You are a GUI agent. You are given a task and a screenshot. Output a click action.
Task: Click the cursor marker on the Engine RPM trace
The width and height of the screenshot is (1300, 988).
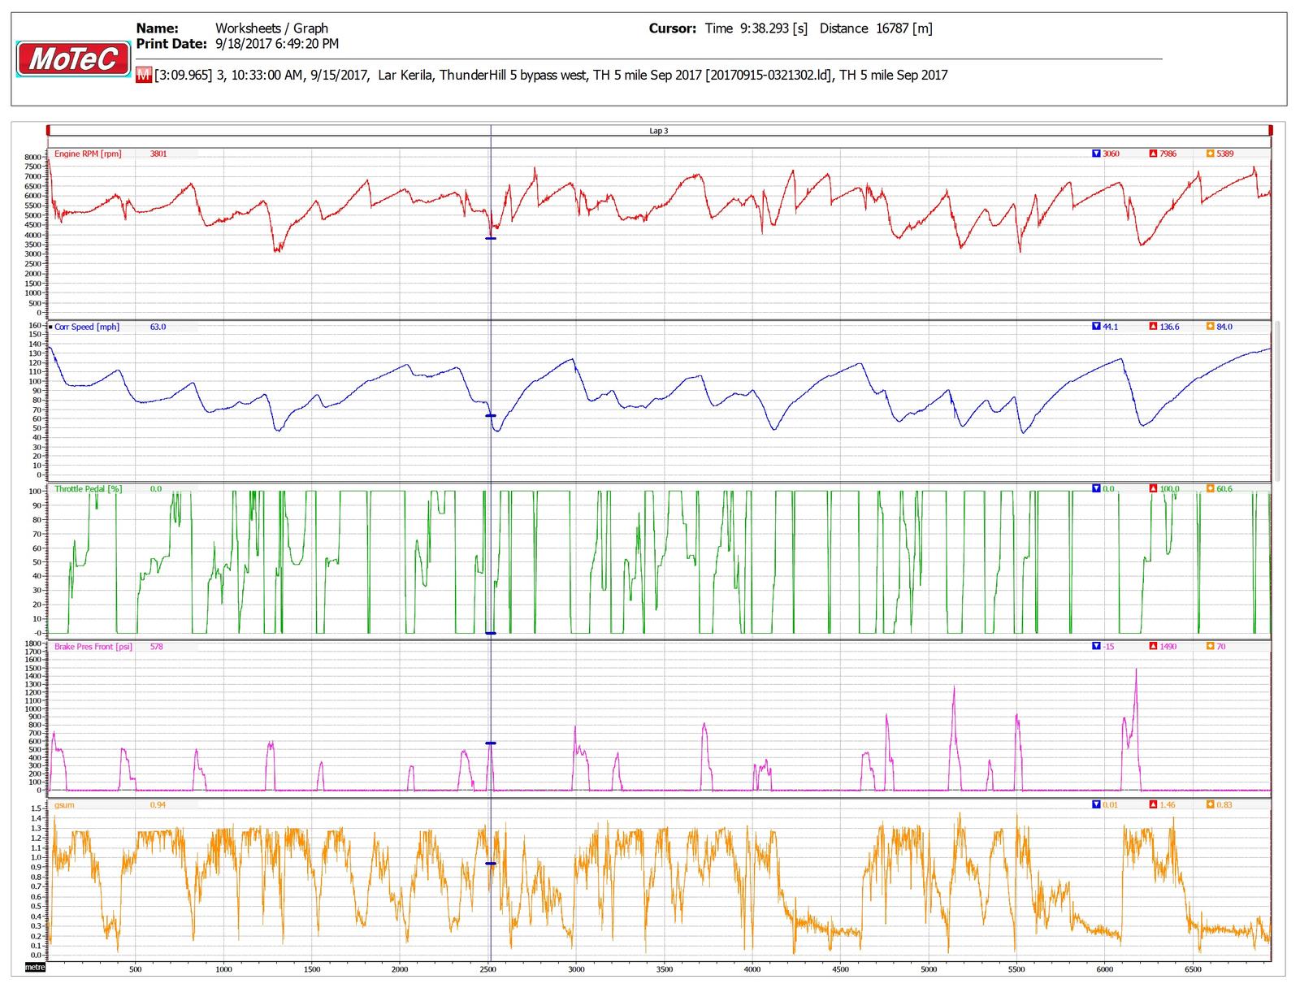[x=491, y=239]
